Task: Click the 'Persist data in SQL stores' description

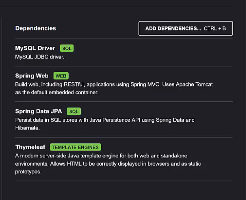Action: click(105, 120)
